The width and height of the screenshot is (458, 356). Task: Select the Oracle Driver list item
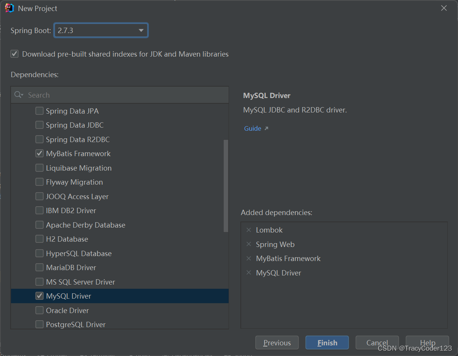click(x=67, y=310)
